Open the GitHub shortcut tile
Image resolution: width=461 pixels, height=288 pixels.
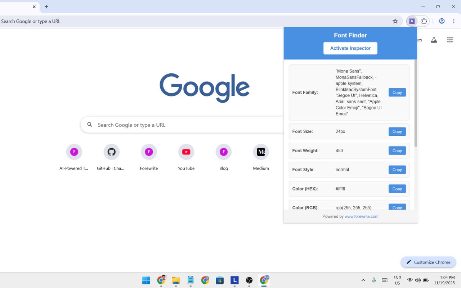point(111,157)
